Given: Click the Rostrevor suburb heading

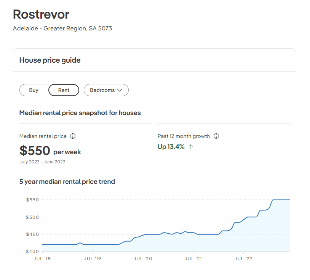Looking at the screenshot, I should 41,14.
